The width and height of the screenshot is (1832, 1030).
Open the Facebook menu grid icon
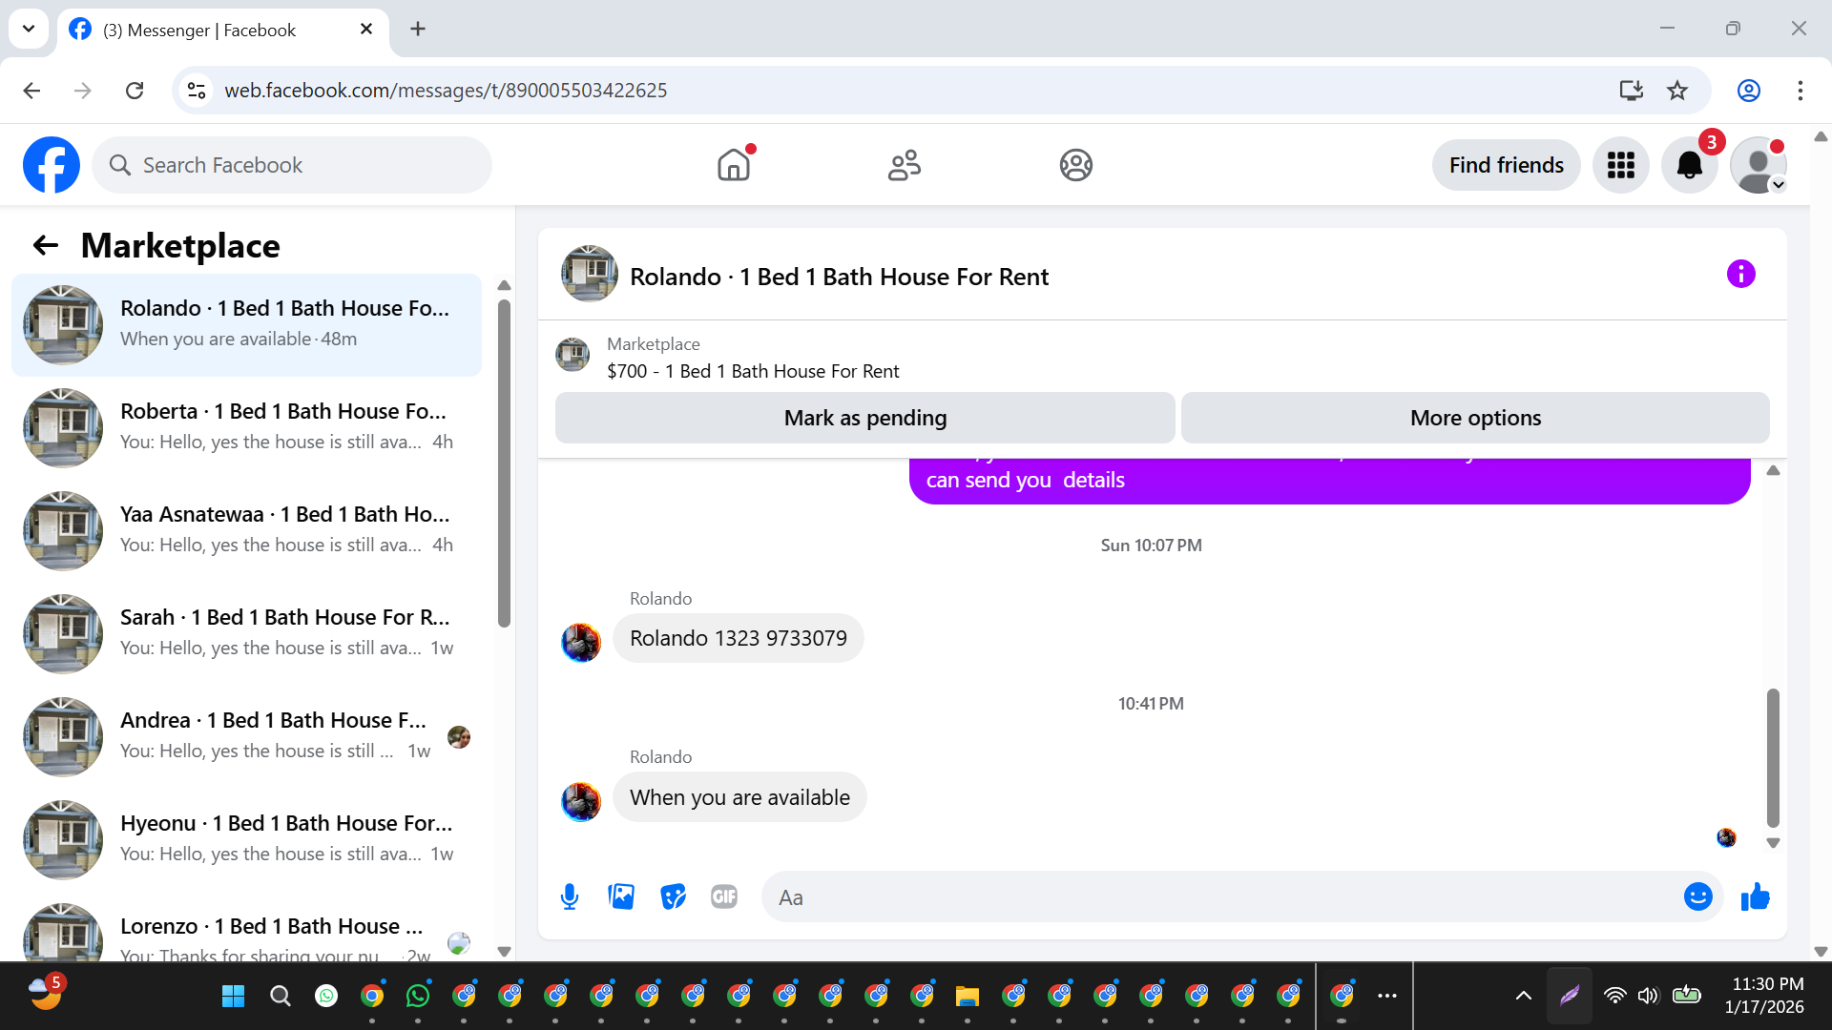[x=1620, y=165]
